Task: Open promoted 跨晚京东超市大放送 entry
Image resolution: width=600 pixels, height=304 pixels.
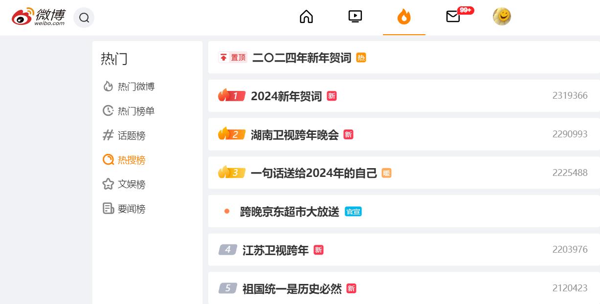Action: 289,212
